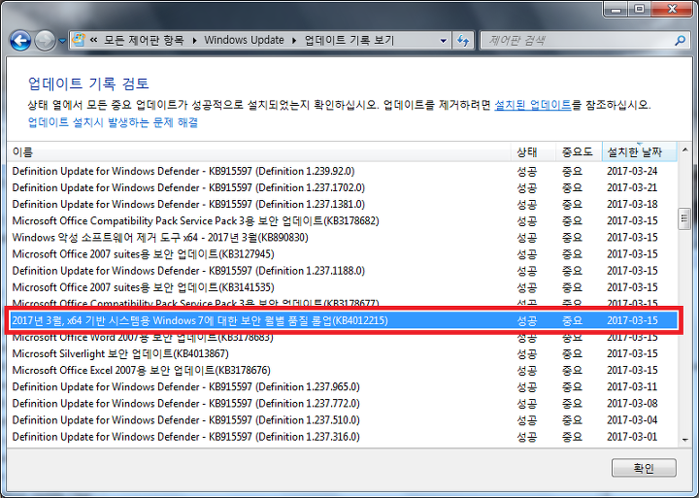Refresh the page using the address bar refresh icon
Image resolution: width=699 pixels, height=498 pixels.
click(463, 41)
